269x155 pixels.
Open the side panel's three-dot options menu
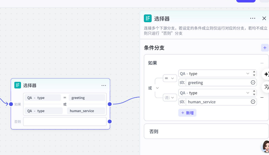click(x=253, y=18)
